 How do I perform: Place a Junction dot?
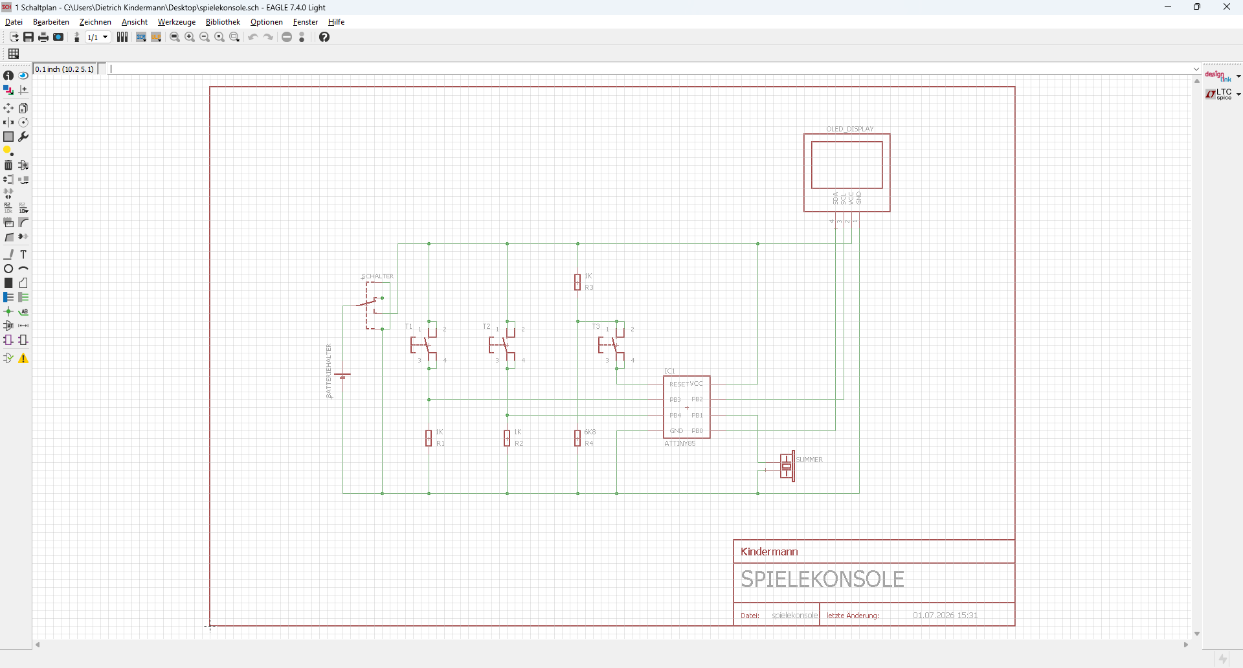pyautogui.click(x=8, y=311)
